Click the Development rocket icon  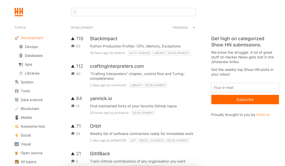pyautogui.click(x=17, y=38)
